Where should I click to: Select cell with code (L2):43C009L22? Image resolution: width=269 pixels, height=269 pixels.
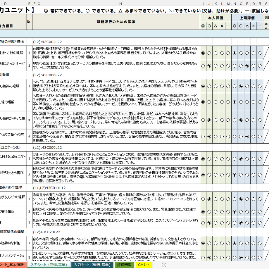click(x=116, y=148)
